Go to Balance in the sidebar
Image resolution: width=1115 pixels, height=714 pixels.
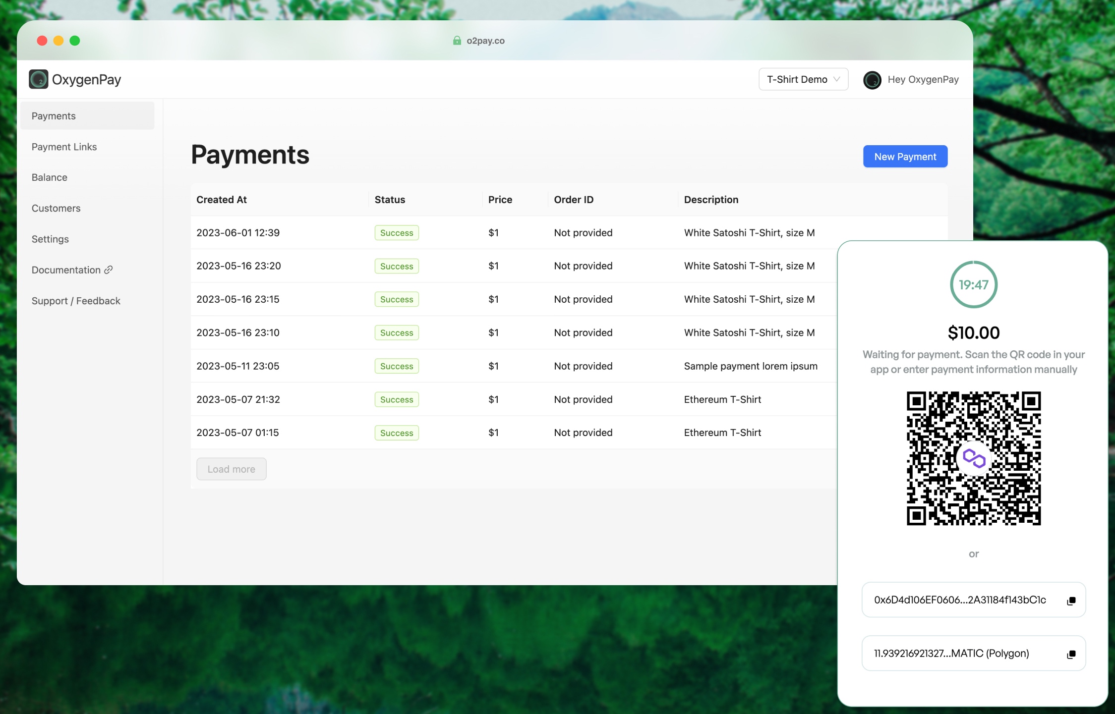[50, 177]
